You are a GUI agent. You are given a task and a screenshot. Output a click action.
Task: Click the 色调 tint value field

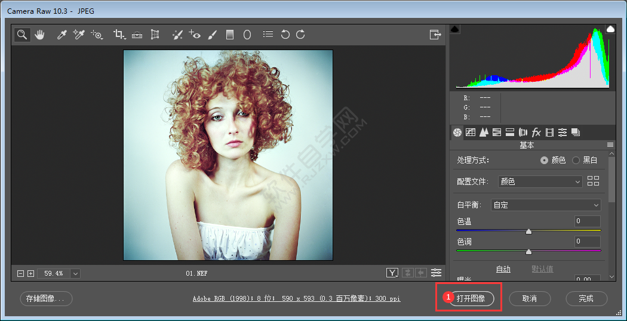[x=588, y=242]
